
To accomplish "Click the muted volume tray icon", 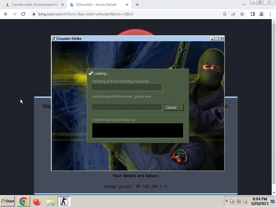I will click(x=245, y=201).
